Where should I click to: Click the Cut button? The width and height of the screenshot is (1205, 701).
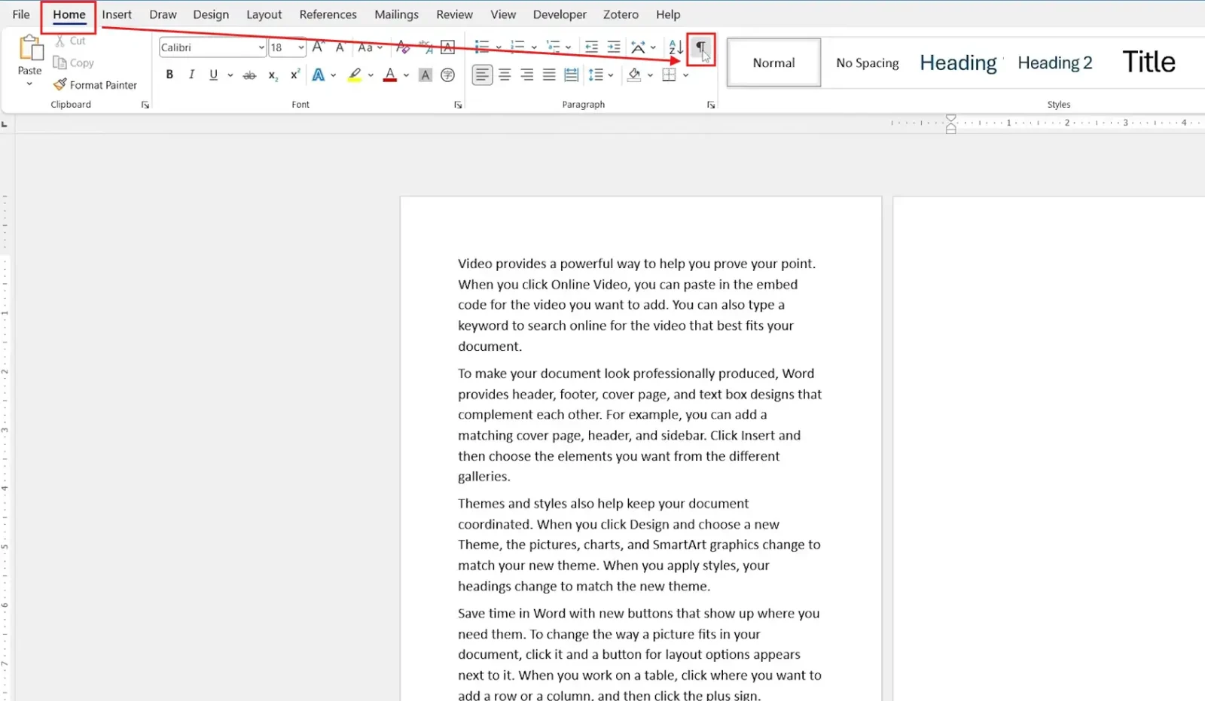coord(71,41)
